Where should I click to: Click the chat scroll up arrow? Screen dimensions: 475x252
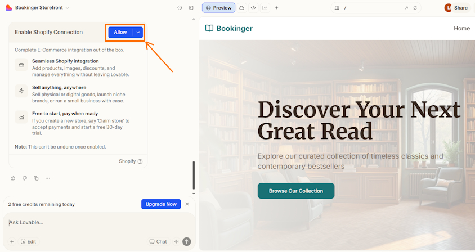pyautogui.click(x=194, y=19)
